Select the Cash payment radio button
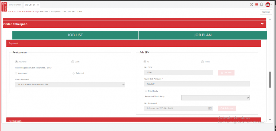Viewport: 276px width, 131px height. click(x=73, y=62)
